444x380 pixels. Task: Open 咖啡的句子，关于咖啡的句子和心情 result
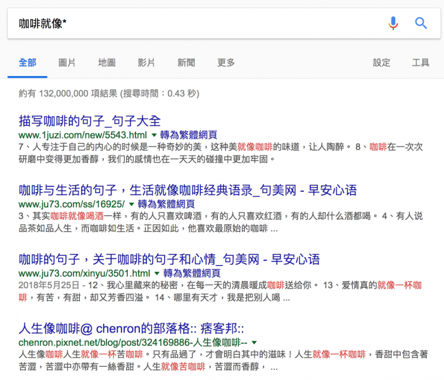[x=169, y=259]
